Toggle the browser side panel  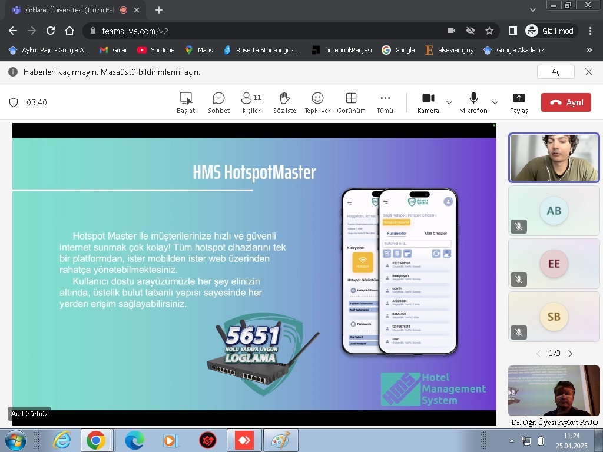pyautogui.click(x=513, y=31)
